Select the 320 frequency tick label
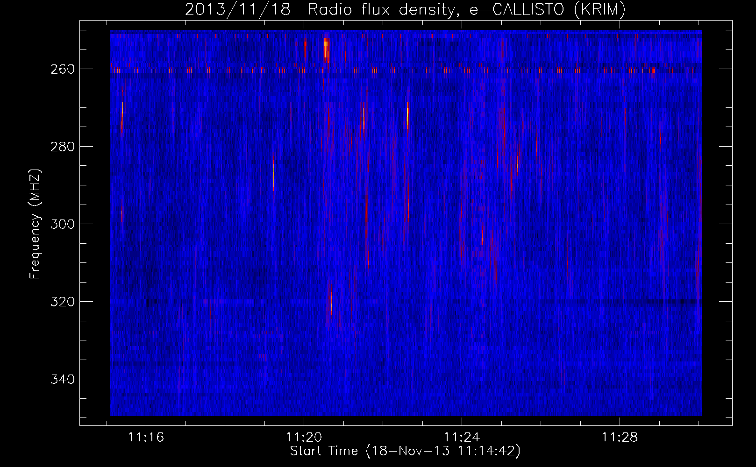The image size is (756, 467). pos(62,302)
